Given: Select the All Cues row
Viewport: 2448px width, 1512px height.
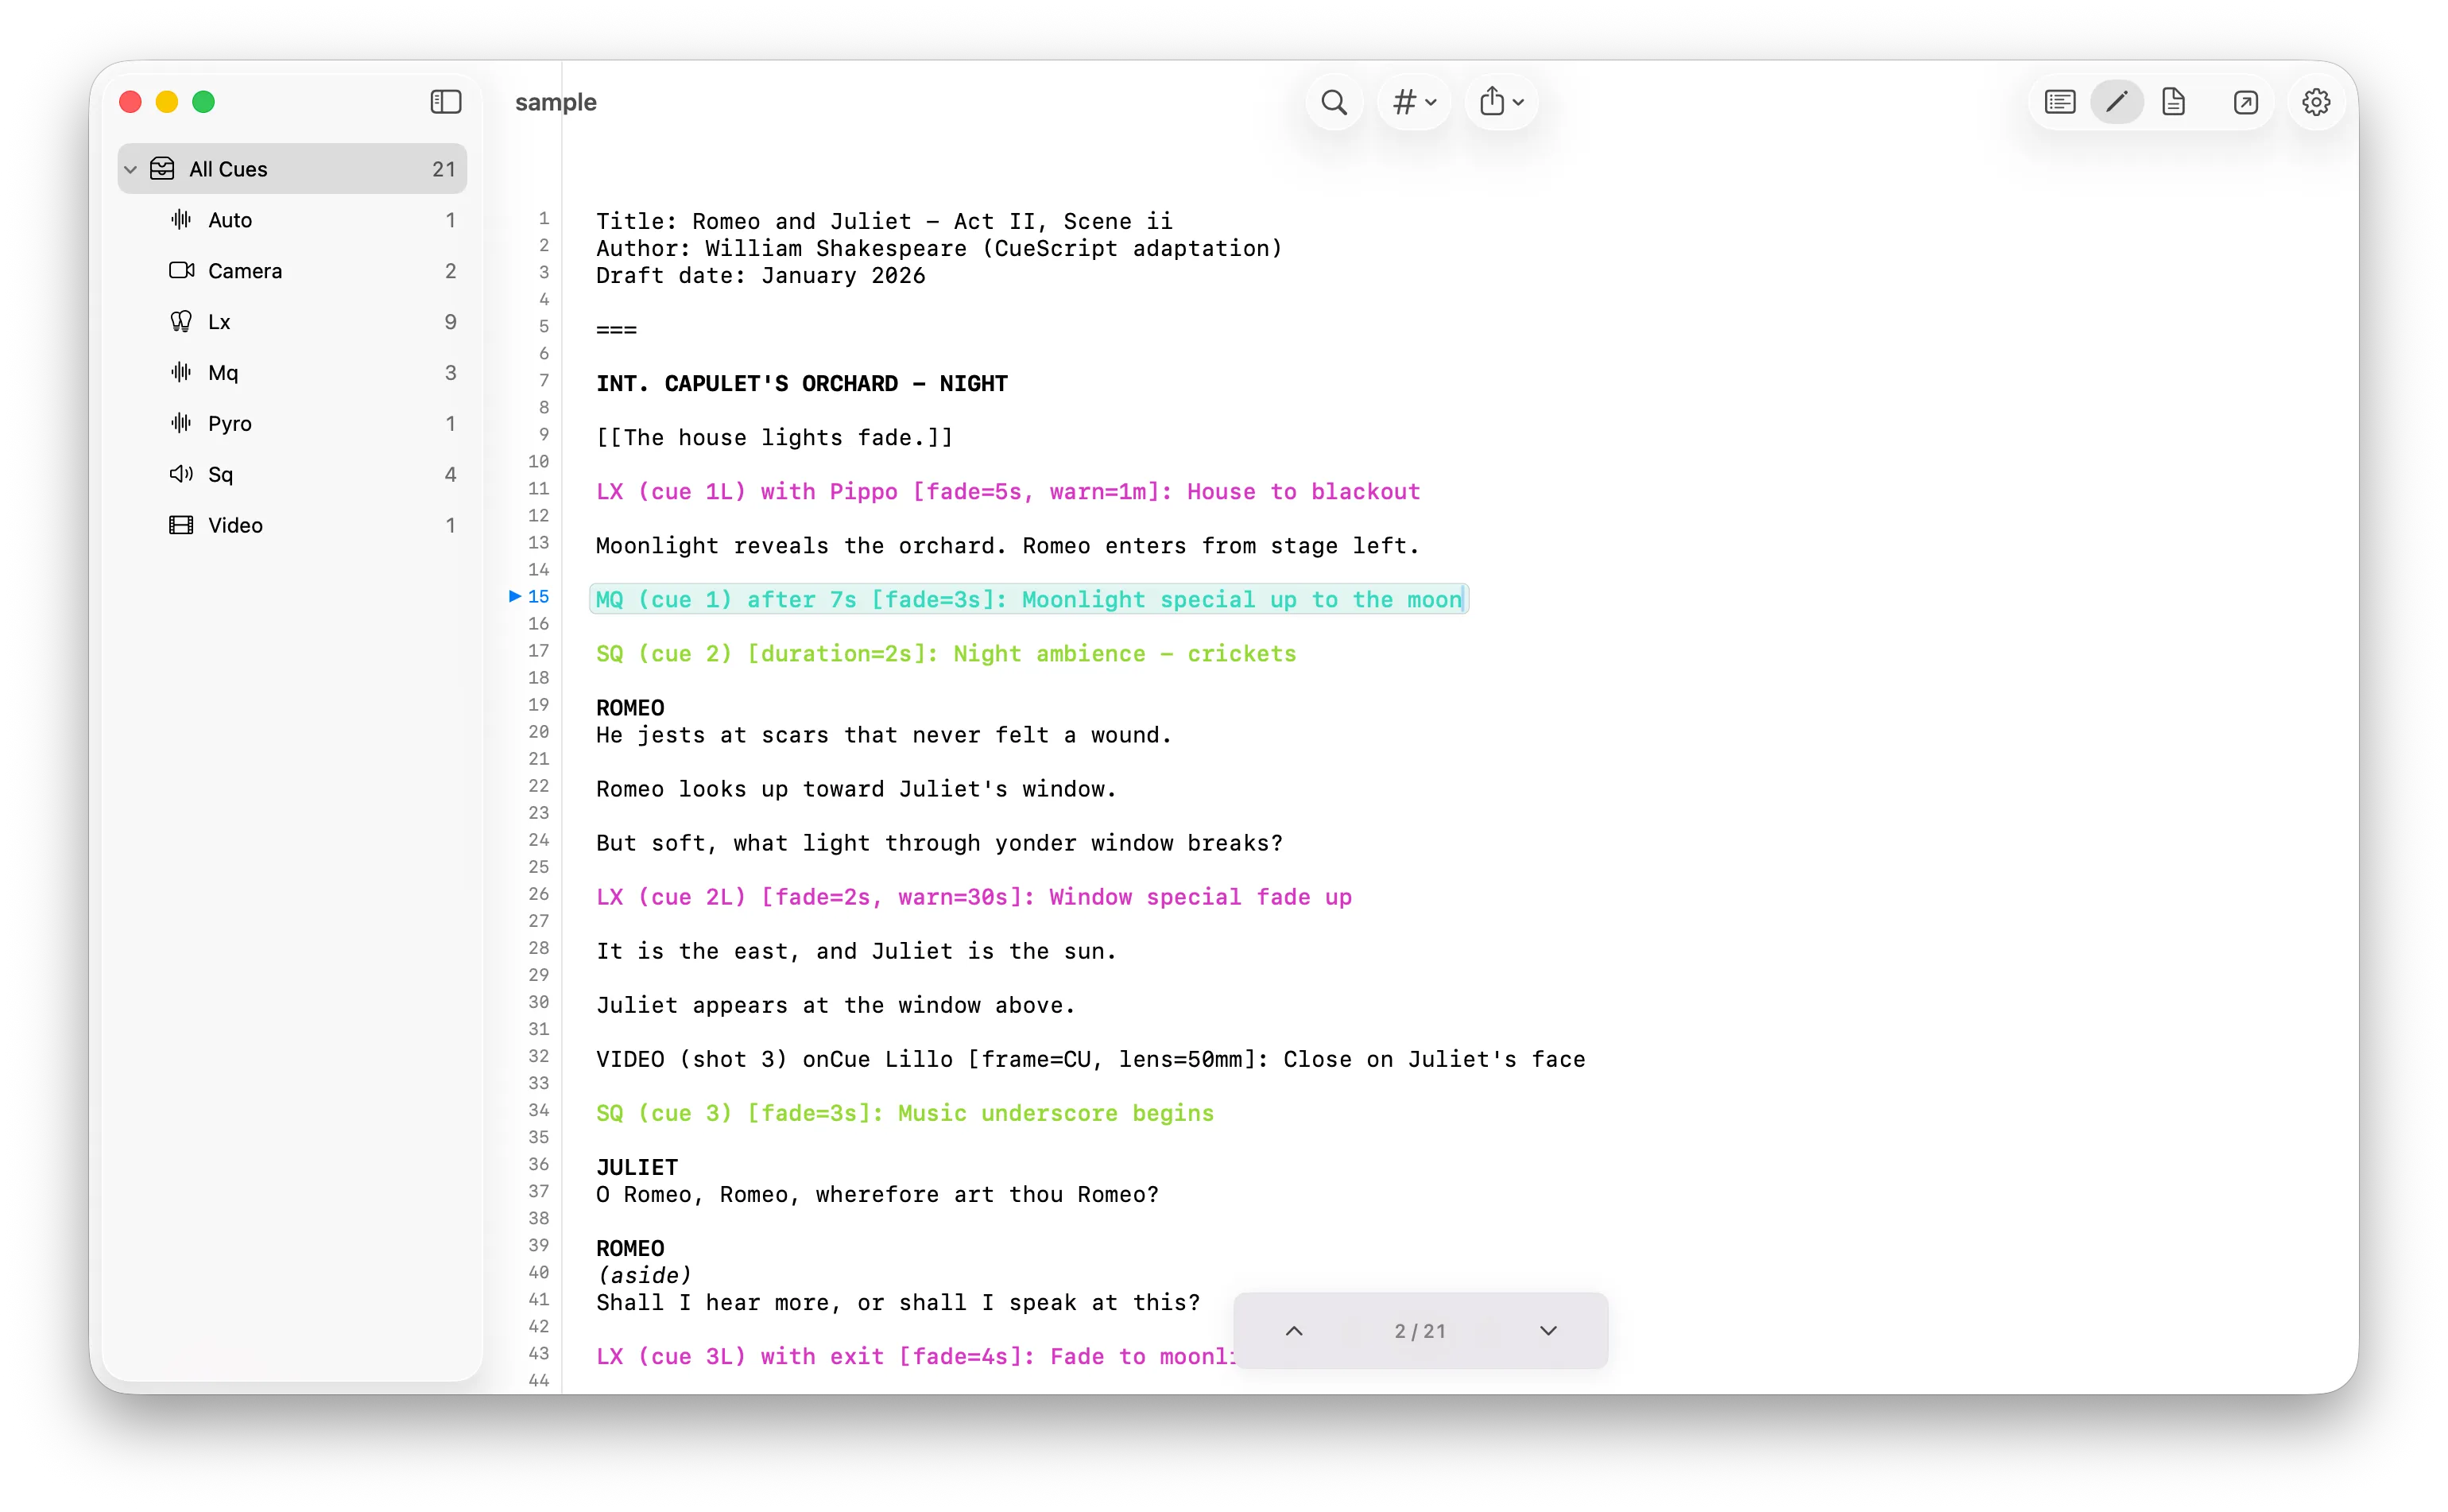Looking at the screenshot, I should coord(292,169).
